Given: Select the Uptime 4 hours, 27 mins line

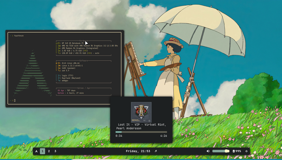Looking at the screenshot, I should 71,93.
